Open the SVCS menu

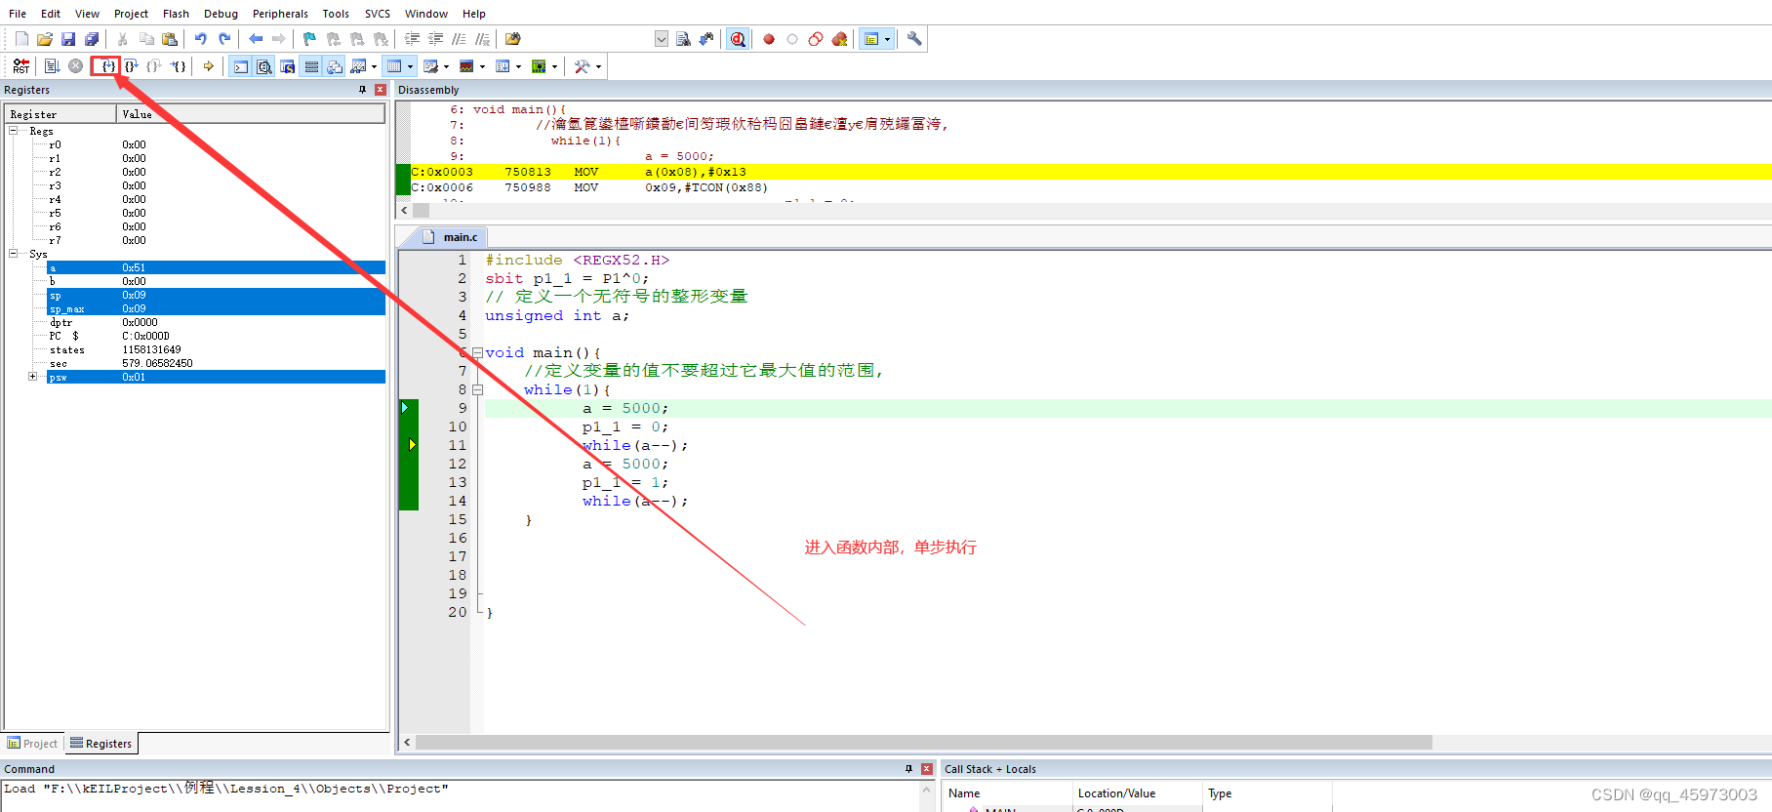(377, 14)
